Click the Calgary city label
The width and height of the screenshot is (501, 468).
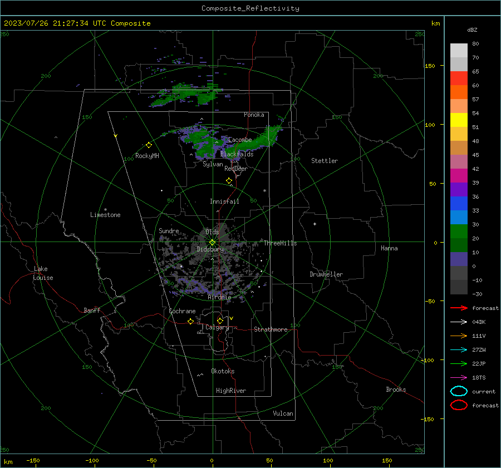[x=217, y=327]
